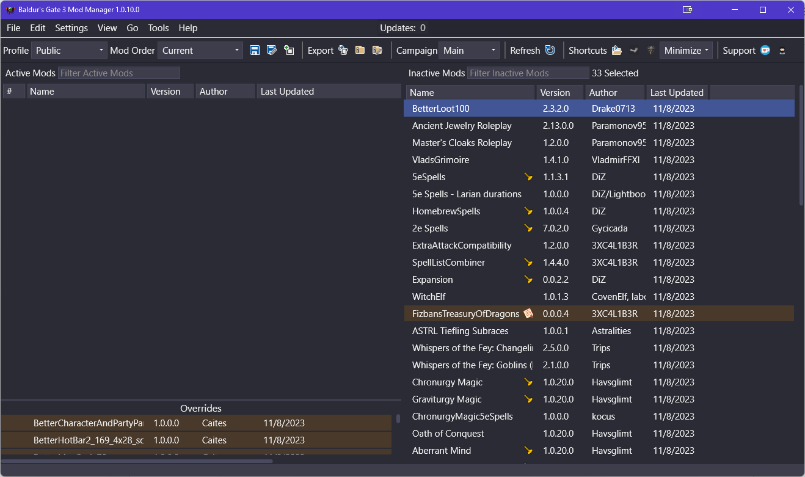Select the ExtraAttackCompatibility mod

point(599,246)
